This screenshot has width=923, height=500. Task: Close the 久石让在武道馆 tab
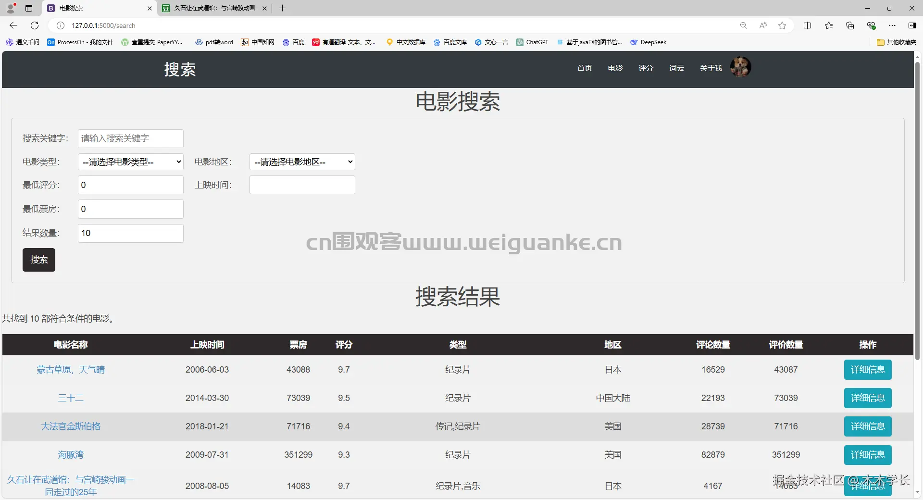click(x=264, y=8)
